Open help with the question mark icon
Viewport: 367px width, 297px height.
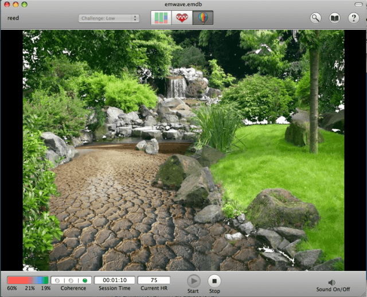(354, 18)
